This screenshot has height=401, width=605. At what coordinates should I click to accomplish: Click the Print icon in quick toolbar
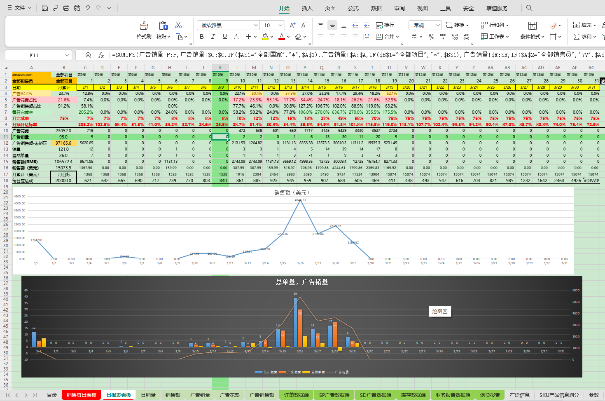click(66, 8)
